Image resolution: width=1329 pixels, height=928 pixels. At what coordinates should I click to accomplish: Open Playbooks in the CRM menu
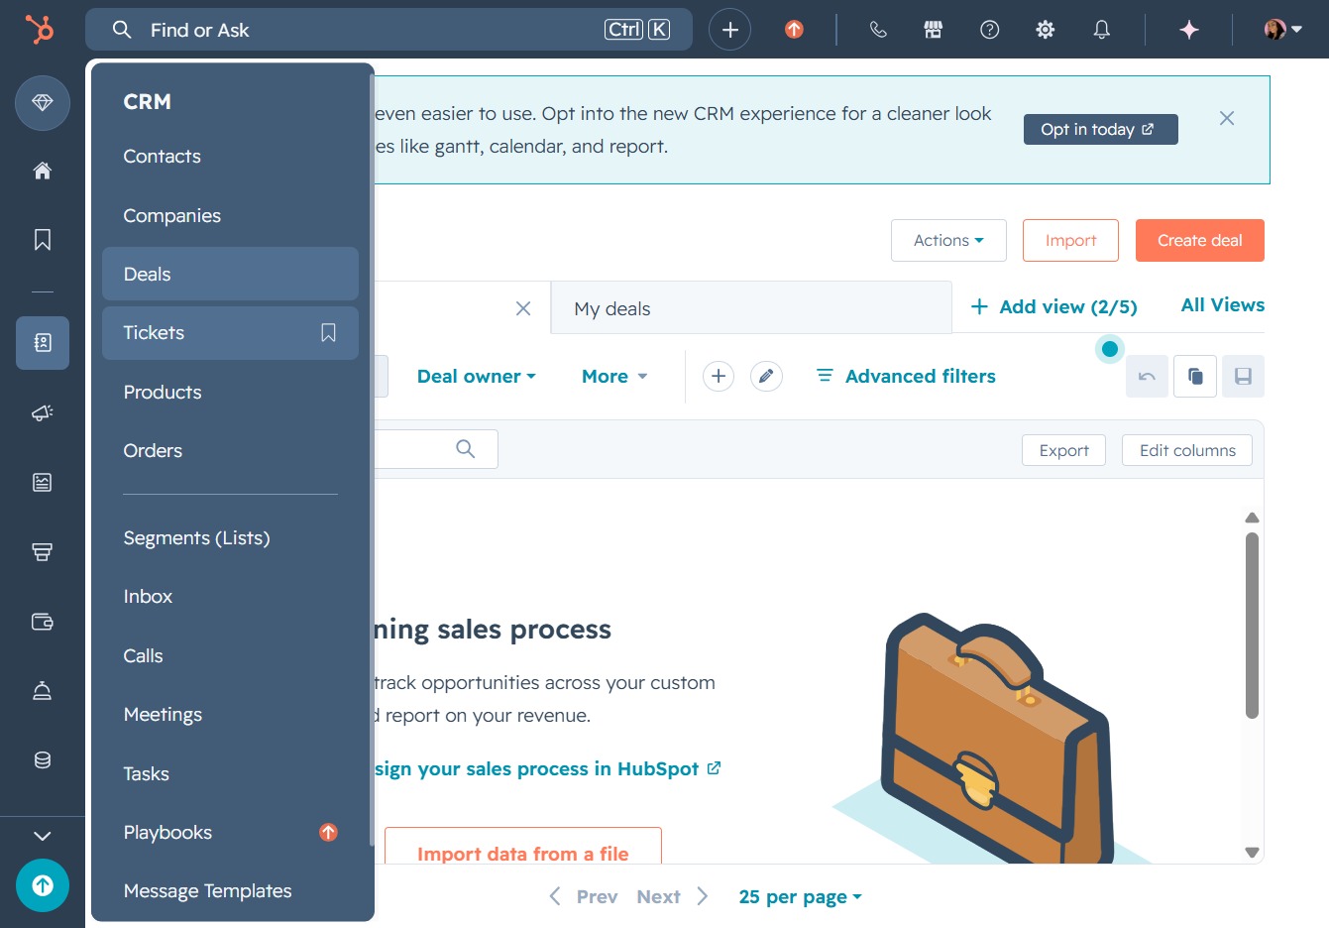[230, 832]
